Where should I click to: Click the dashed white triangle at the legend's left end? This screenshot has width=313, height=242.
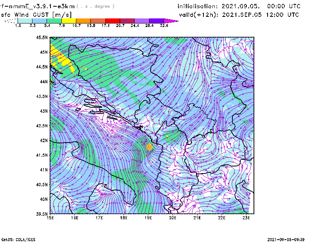[11, 21]
